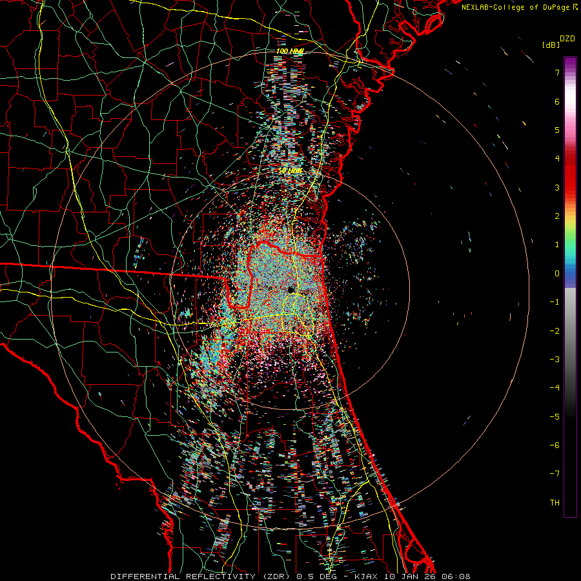Click the black KJAX radar site dot
Viewport: 581px width, 581px height.
[x=291, y=289]
